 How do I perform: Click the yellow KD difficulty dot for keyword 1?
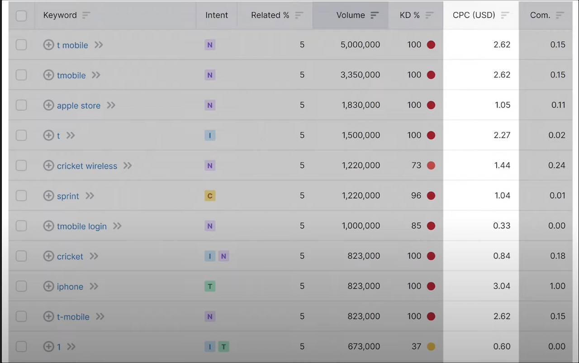point(431,346)
